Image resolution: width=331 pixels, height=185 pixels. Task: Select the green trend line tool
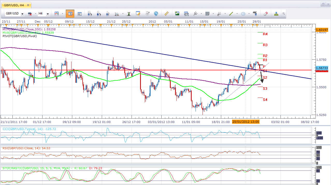[231, 13]
